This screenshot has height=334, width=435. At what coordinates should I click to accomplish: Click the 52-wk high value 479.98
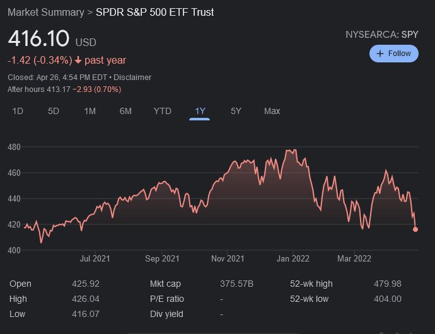388,284
